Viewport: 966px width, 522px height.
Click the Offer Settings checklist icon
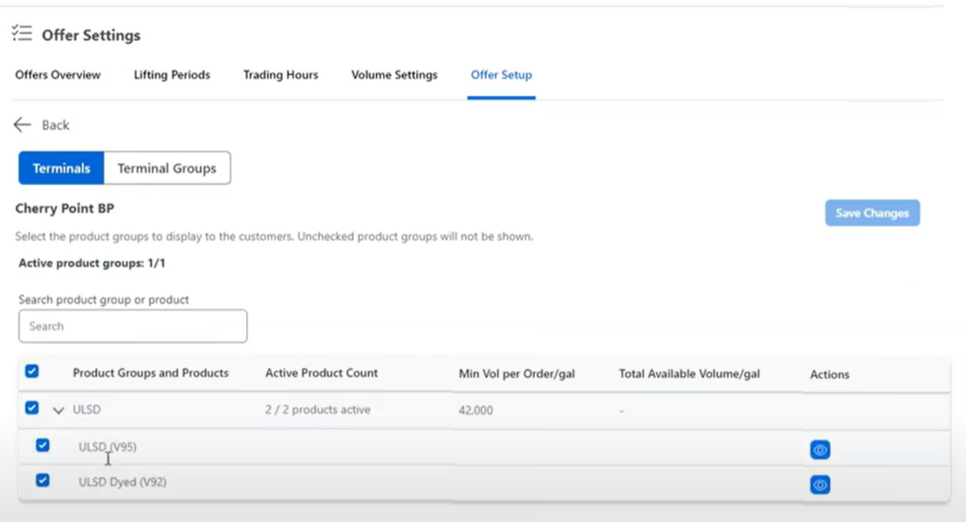[x=22, y=33]
